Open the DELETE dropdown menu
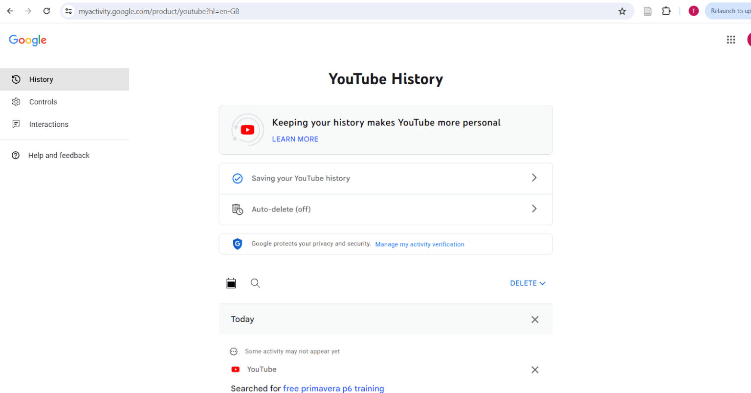 pos(528,283)
